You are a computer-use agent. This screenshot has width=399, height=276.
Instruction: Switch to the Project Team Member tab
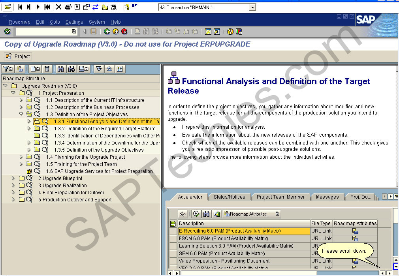(x=280, y=197)
